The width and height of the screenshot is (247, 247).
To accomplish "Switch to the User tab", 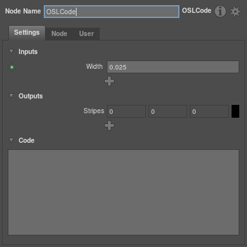I will (86, 33).
